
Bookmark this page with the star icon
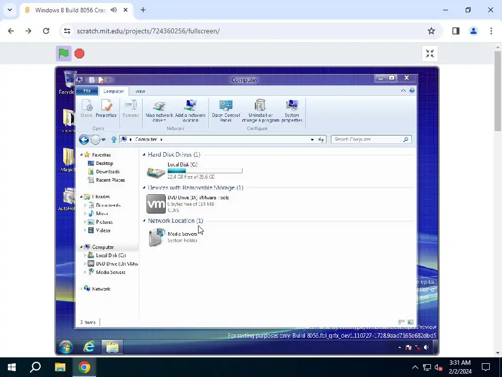pos(431,31)
